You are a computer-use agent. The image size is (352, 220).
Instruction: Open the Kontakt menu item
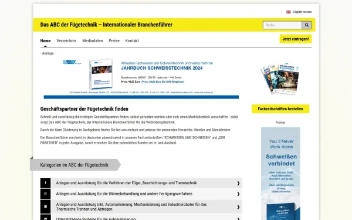(132, 41)
